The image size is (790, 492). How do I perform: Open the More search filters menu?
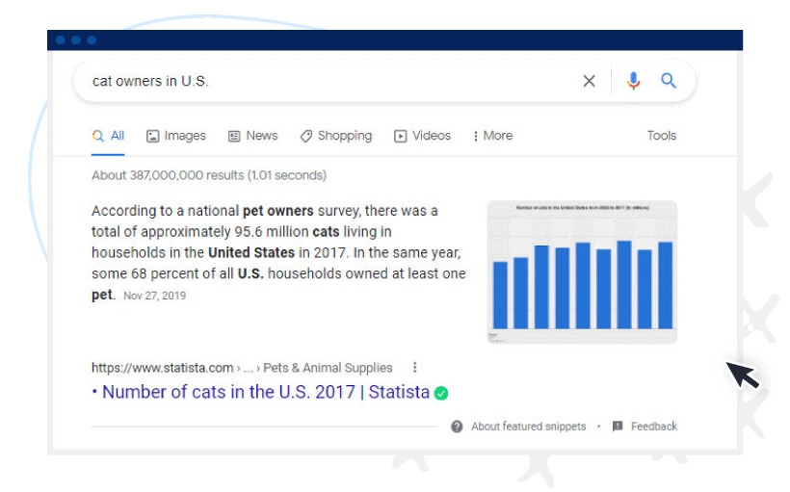click(x=492, y=136)
